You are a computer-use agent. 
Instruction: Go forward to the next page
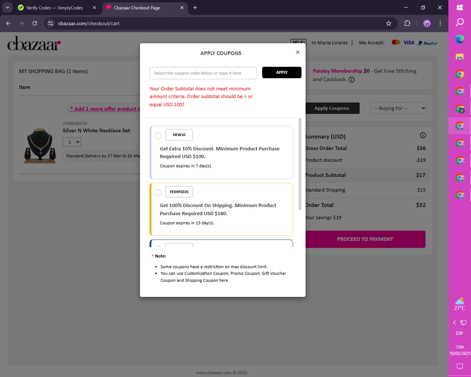(21, 23)
